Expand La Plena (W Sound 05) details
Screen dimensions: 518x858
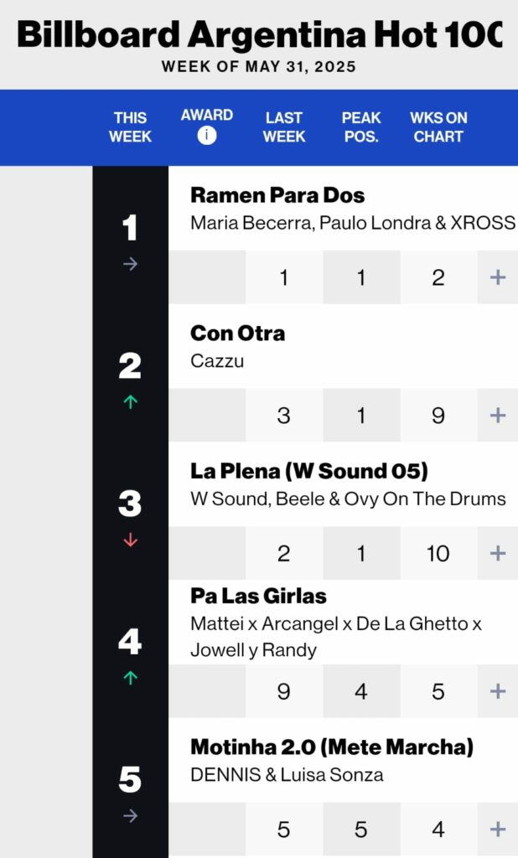click(498, 553)
